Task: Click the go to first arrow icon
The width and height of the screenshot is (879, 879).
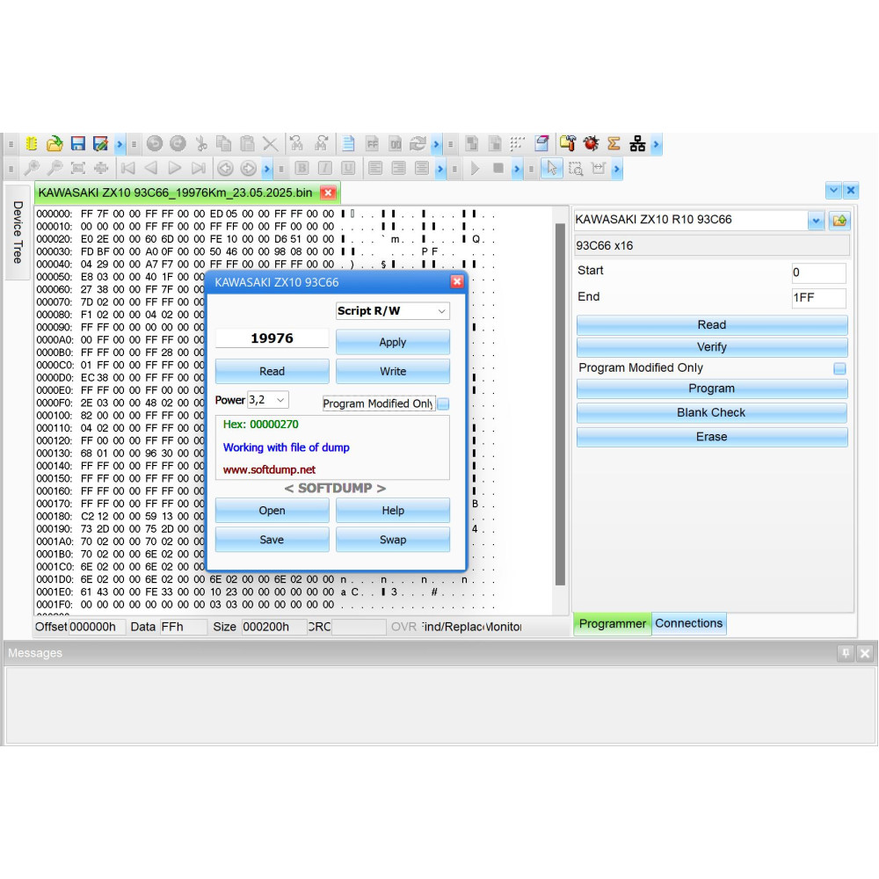Action: tap(127, 168)
